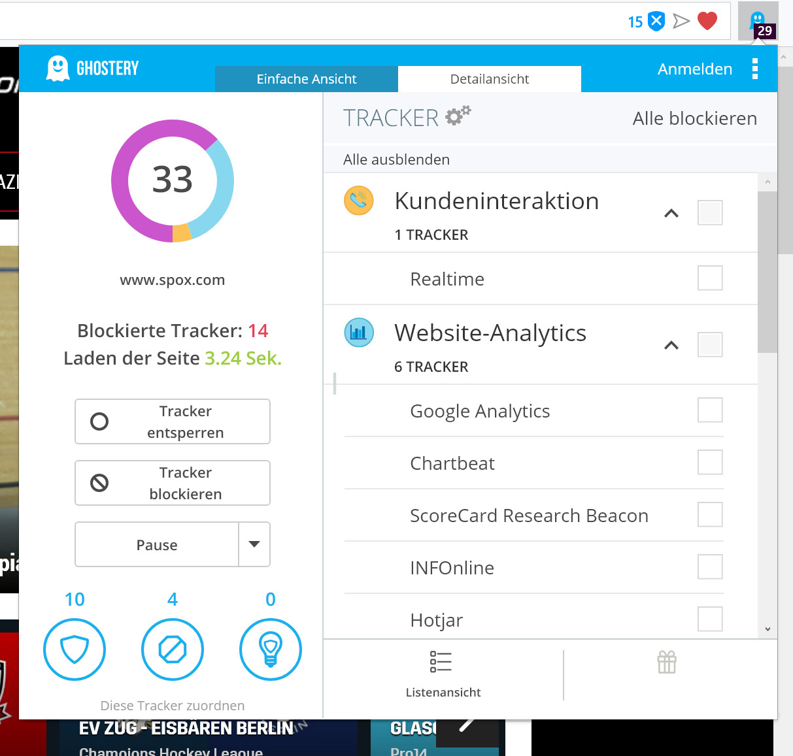The height and width of the screenshot is (756, 793).
Task: Click the tracker list scrollbar down arrow
Action: pos(768,629)
